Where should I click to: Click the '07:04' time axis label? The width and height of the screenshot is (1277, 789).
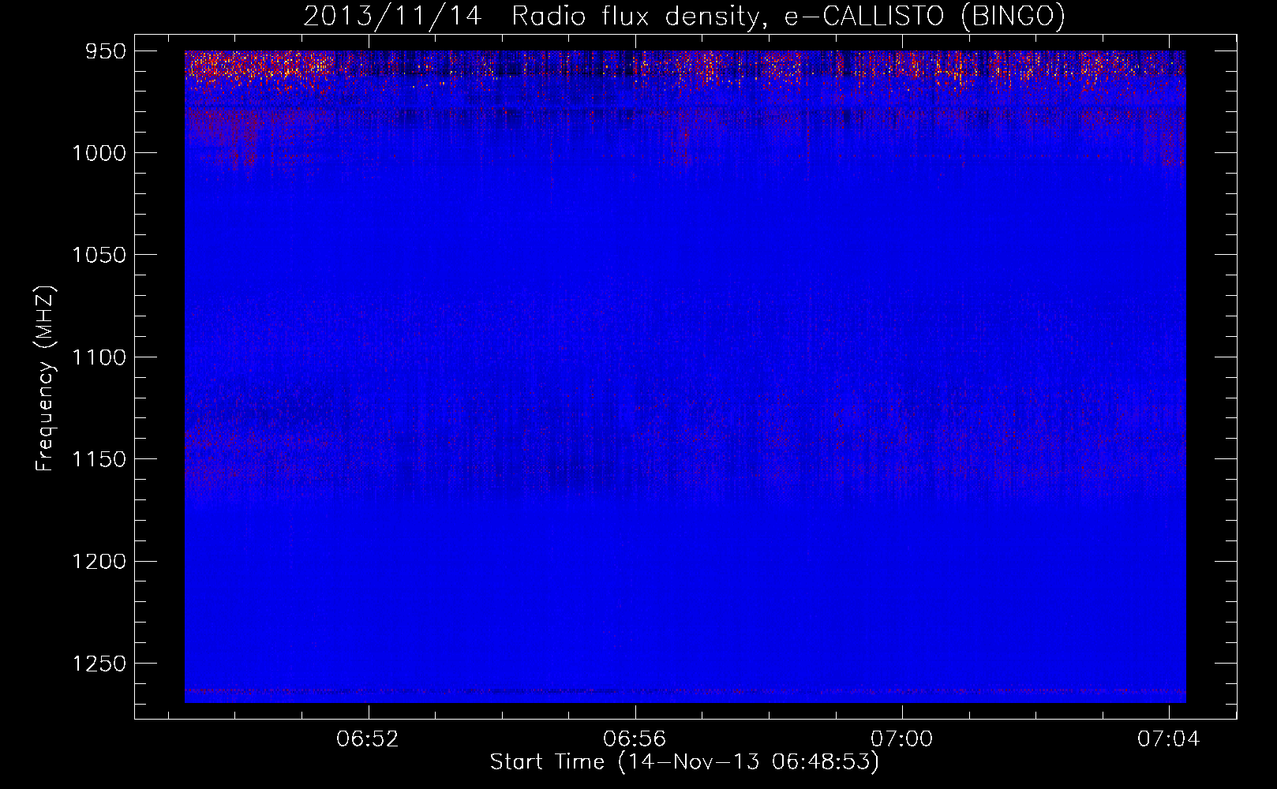pyautogui.click(x=1168, y=739)
